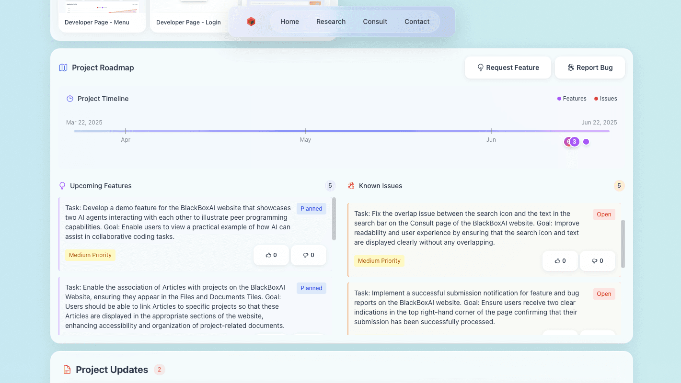Toggle the Issues filter in the legend
681x383 pixels.
click(605, 99)
